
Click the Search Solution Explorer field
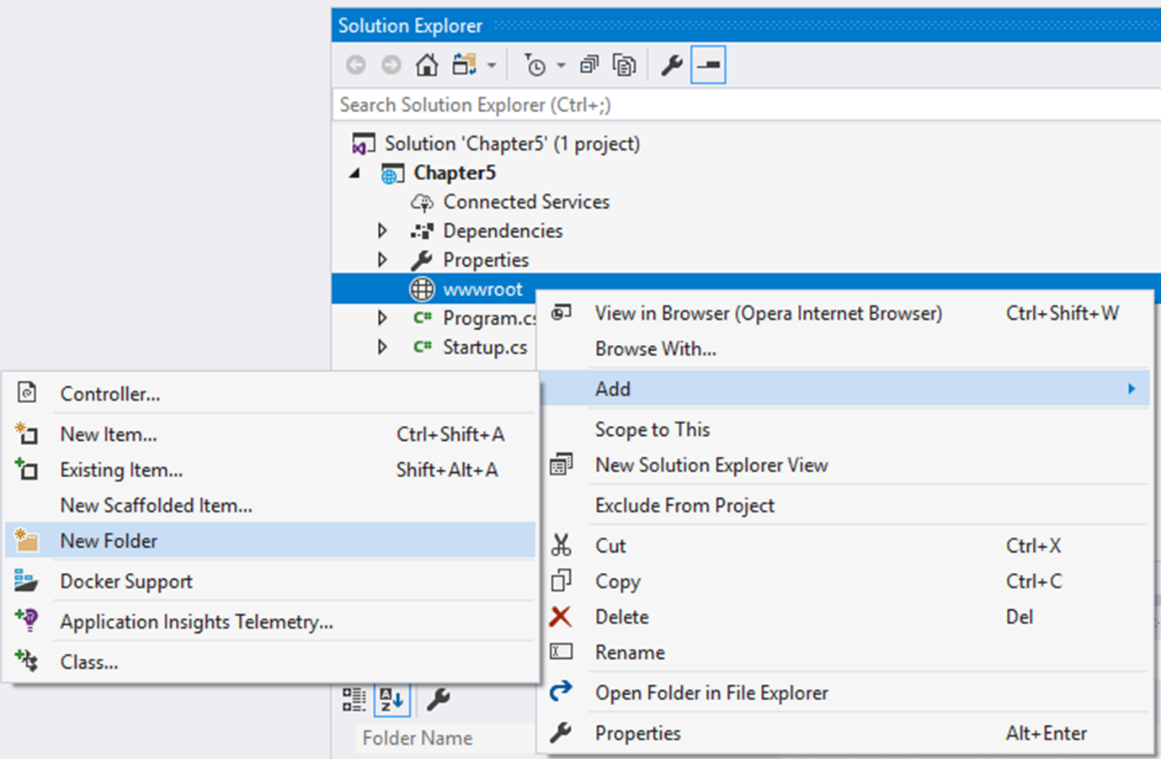741,105
